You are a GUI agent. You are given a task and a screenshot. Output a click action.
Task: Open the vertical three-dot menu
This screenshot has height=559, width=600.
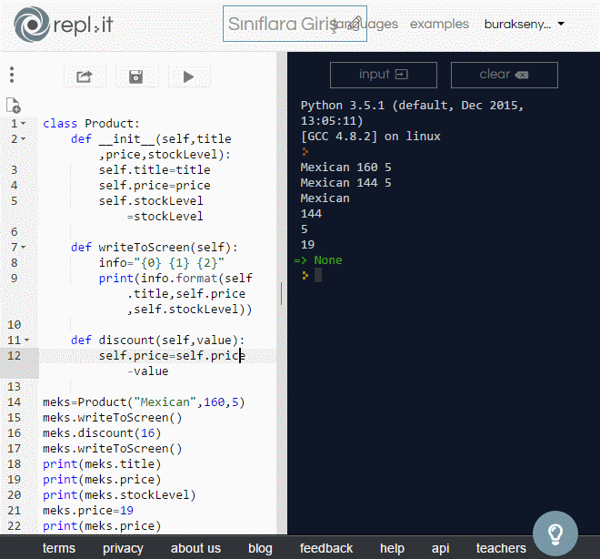12,76
